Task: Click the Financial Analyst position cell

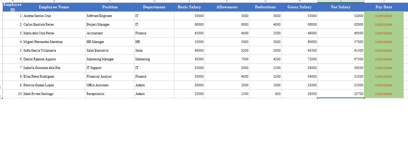Action: (x=109, y=77)
